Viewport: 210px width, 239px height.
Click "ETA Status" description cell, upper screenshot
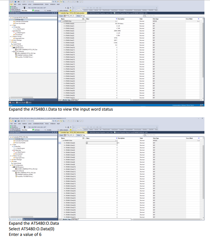click(x=120, y=24)
